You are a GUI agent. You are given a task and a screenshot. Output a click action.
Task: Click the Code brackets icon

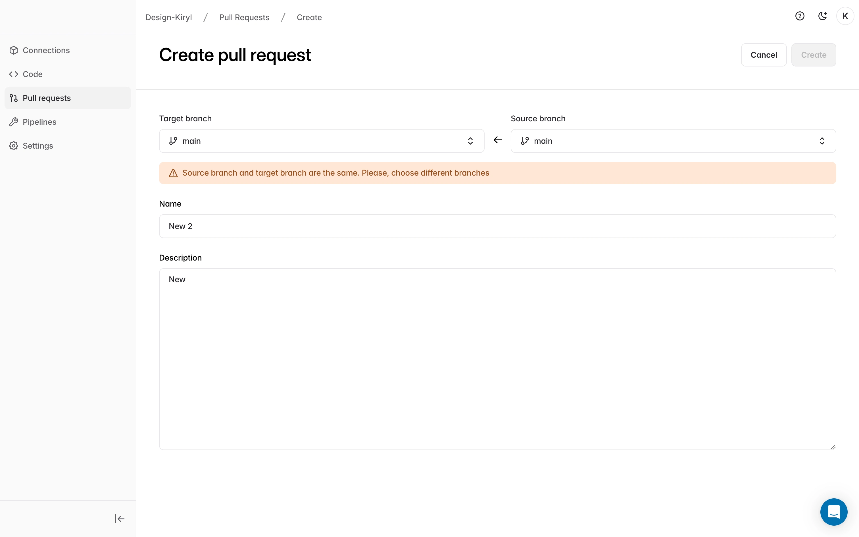point(13,74)
